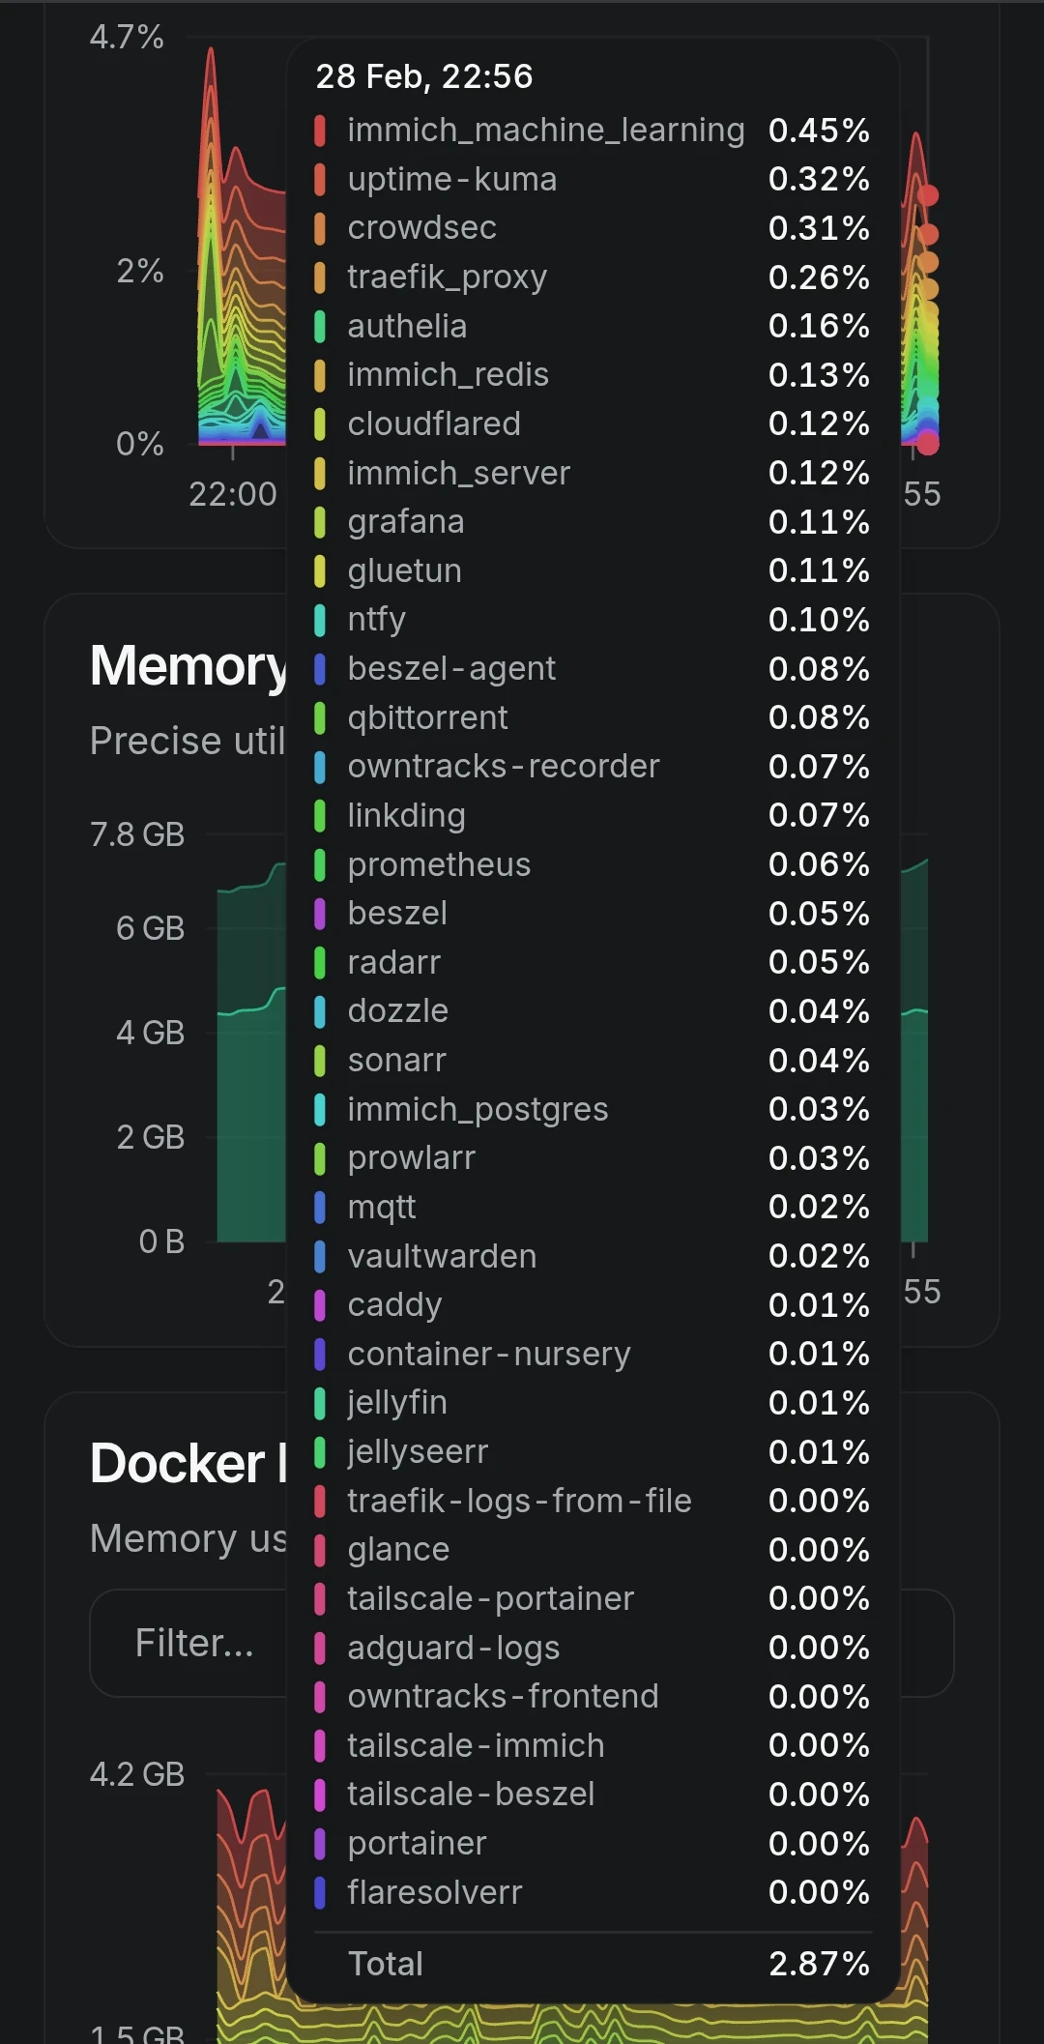Select the immich_machine_learning legend entry
Viewport: 1044px width, 2044px height.
[x=546, y=129]
